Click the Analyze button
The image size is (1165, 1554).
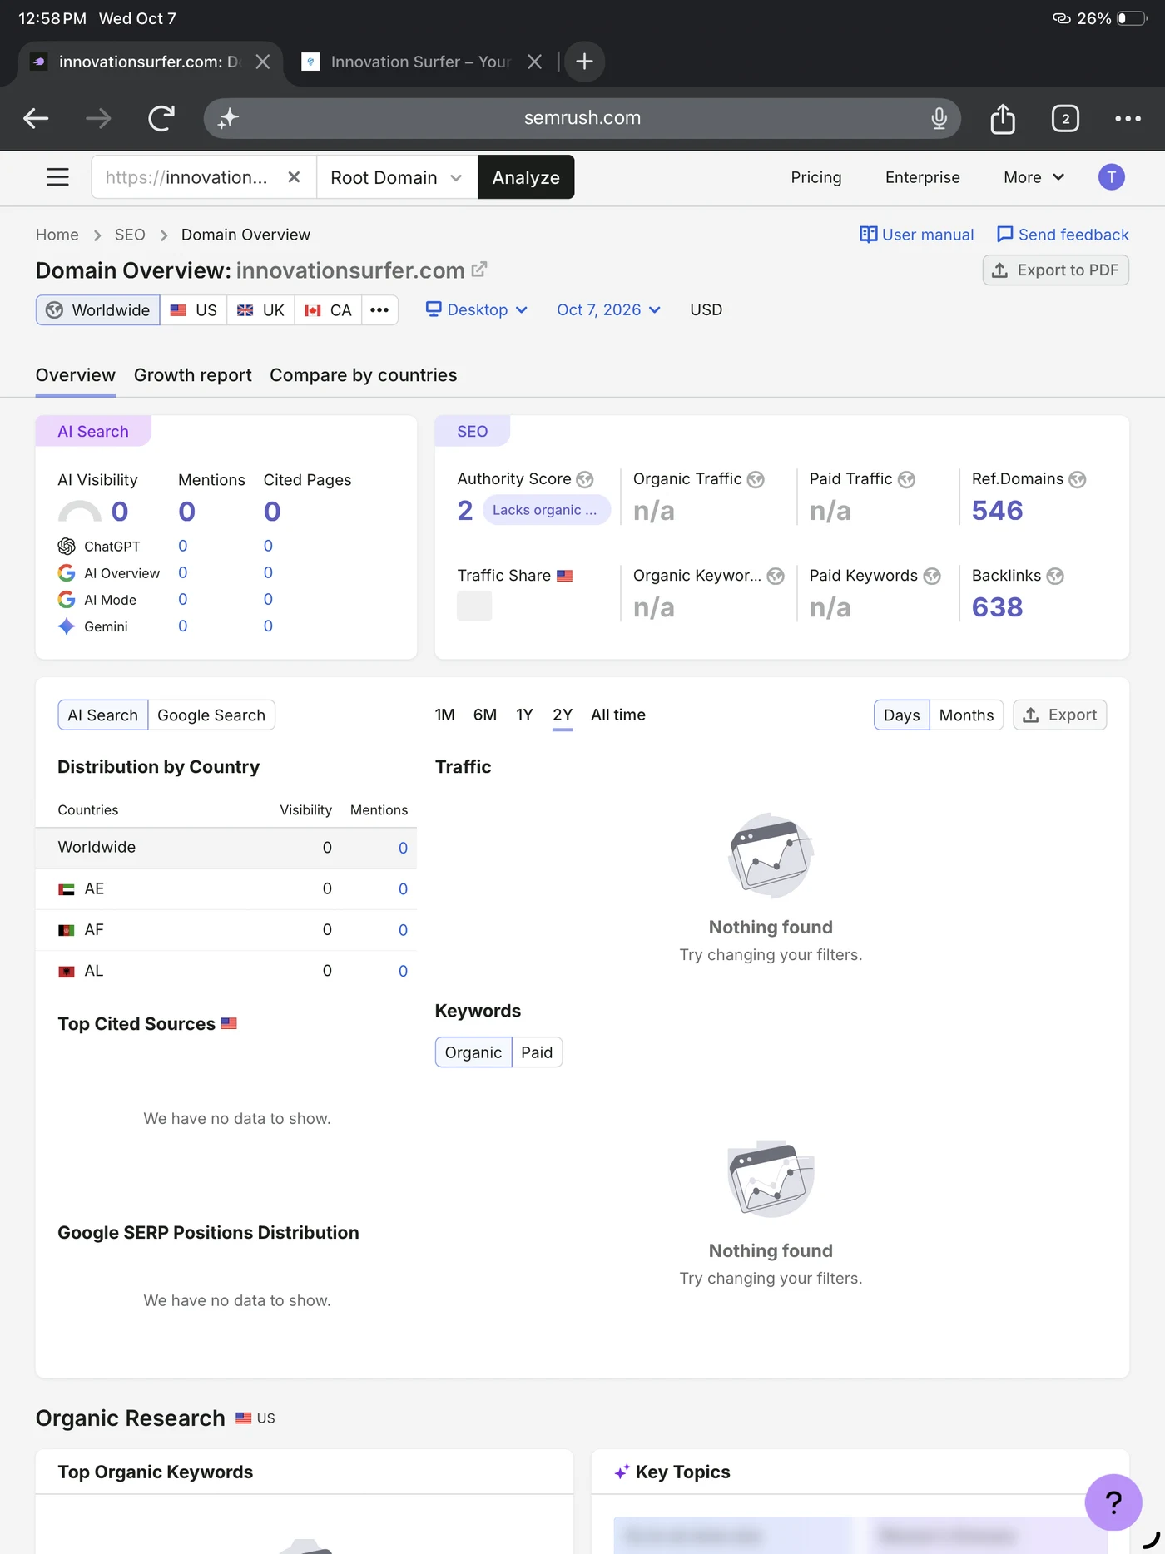click(526, 177)
